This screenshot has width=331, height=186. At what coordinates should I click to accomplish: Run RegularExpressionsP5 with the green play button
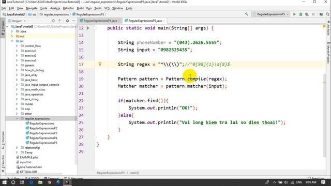(294, 14)
